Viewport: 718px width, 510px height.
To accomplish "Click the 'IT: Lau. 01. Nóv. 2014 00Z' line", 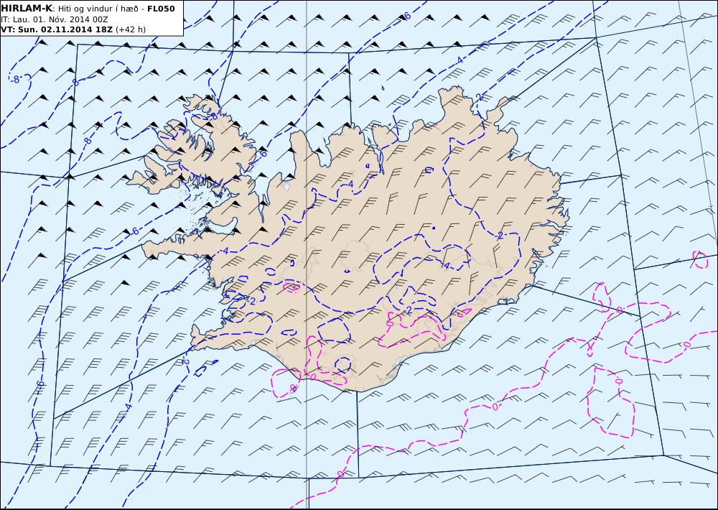I will coord(55,19).
